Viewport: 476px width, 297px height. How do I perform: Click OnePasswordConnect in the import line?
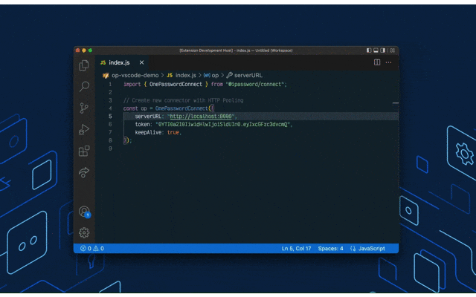coord(176,84)
